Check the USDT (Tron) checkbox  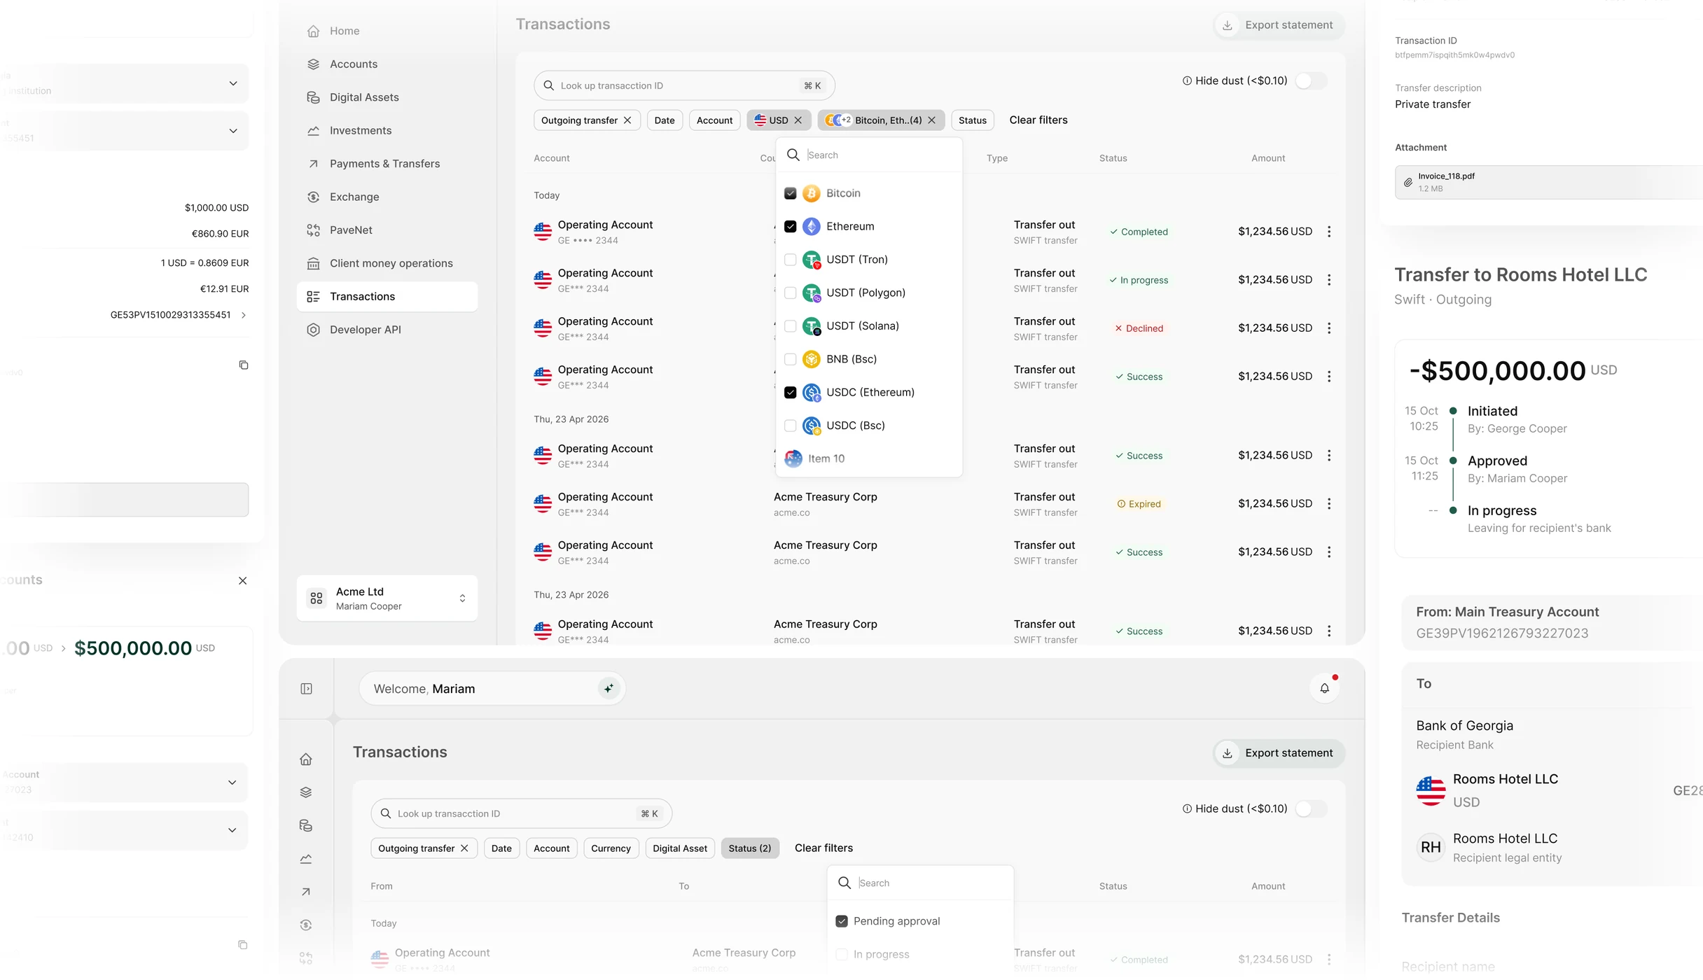click(x=790, y=260)
